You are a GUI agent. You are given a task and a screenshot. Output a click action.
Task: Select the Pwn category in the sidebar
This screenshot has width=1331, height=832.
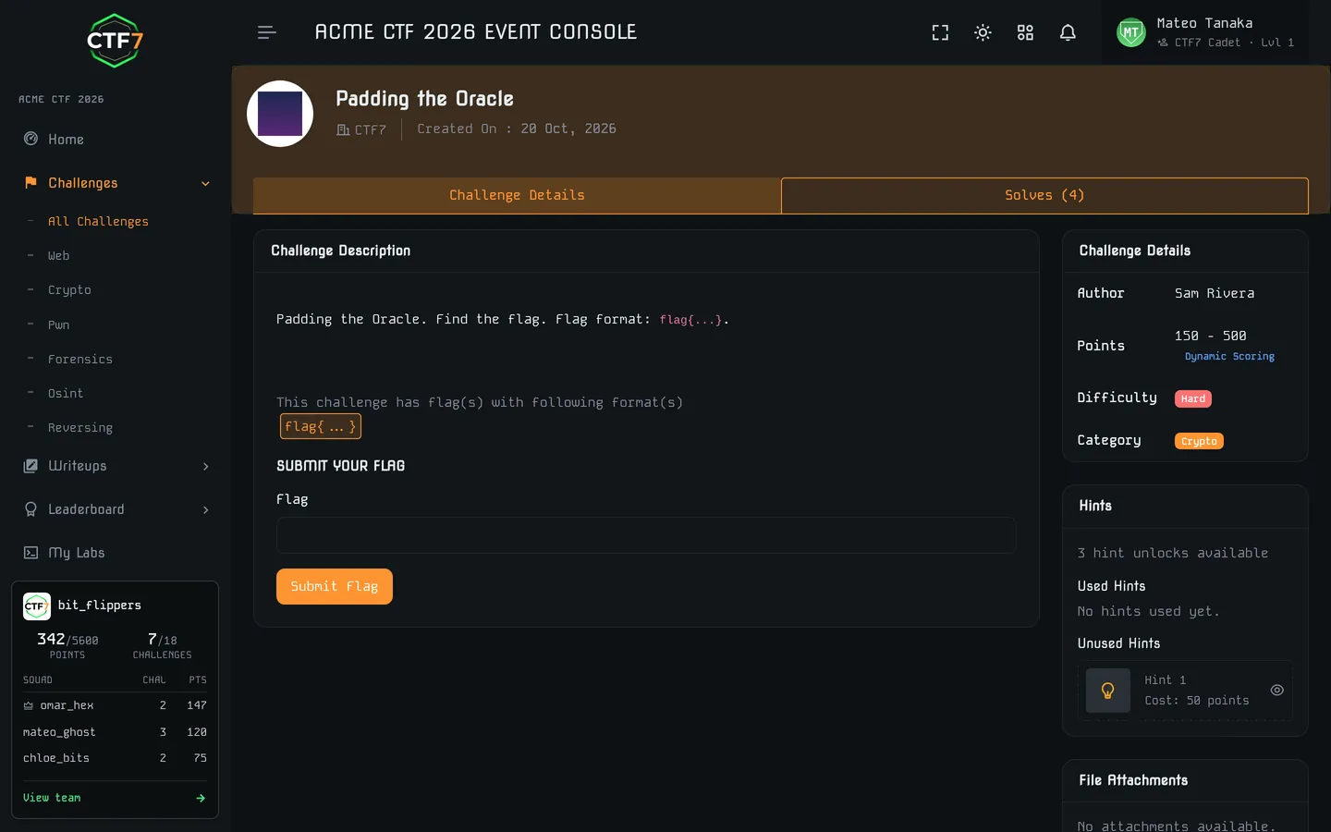(58, 324)
